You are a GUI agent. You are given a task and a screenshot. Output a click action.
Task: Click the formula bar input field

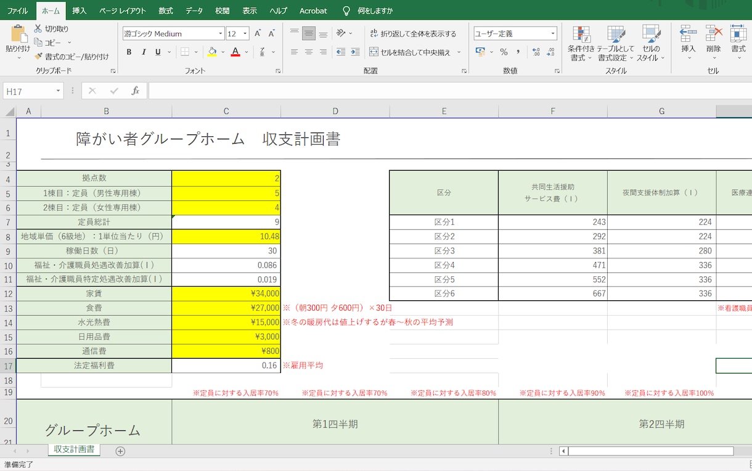click(450, 91)
